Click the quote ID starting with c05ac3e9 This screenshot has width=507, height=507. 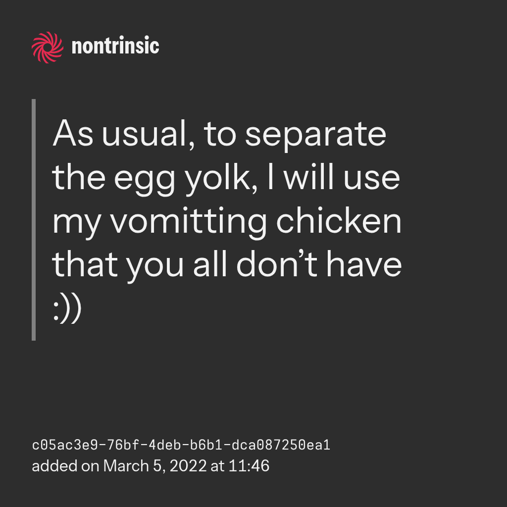(x=181, y=446)
